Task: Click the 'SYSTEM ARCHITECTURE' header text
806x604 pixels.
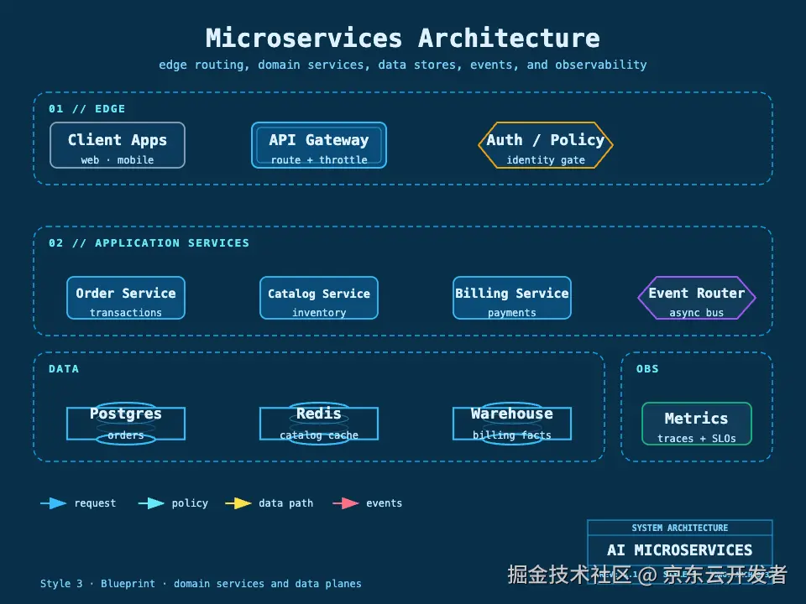Action: (x=679, y=528)
